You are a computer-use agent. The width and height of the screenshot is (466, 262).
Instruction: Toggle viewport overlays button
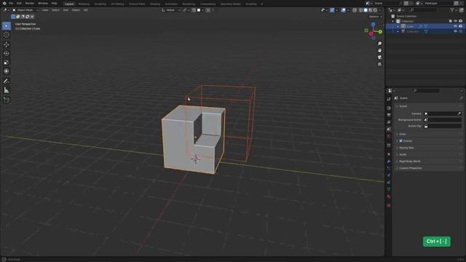[x=344, y=10]
